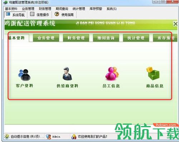Open the 系统(S) menu
Image resolution: width=179 pixels, height=142 pixels.
pos(111,9)
